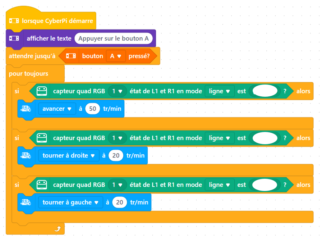Click the robot icon on tourner à gauche block
This screenshot has height=237, width=322.
pos(26,202)
